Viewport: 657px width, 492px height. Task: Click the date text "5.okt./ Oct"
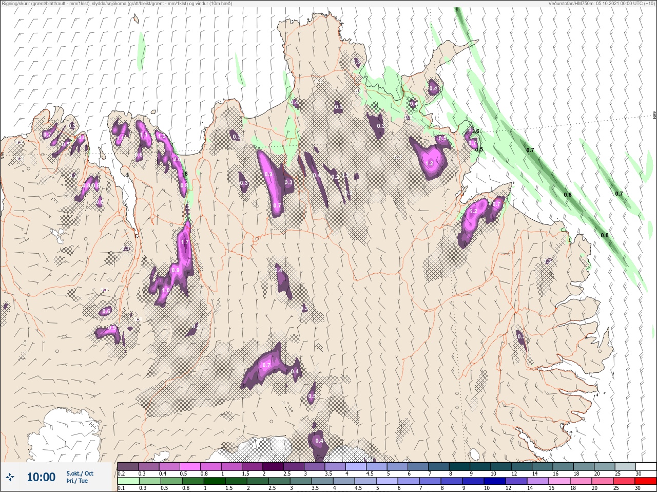click(x=80, y=474)
